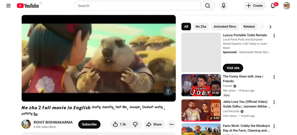
Task: Go to YouTube home via logo
Action: point(28,6)
